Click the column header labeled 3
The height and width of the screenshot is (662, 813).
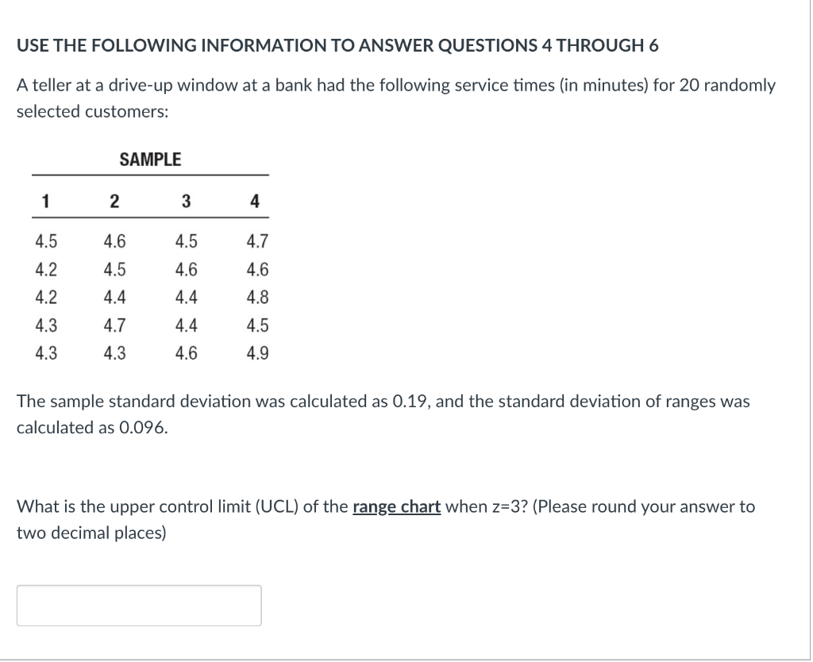tap(185, 200)
